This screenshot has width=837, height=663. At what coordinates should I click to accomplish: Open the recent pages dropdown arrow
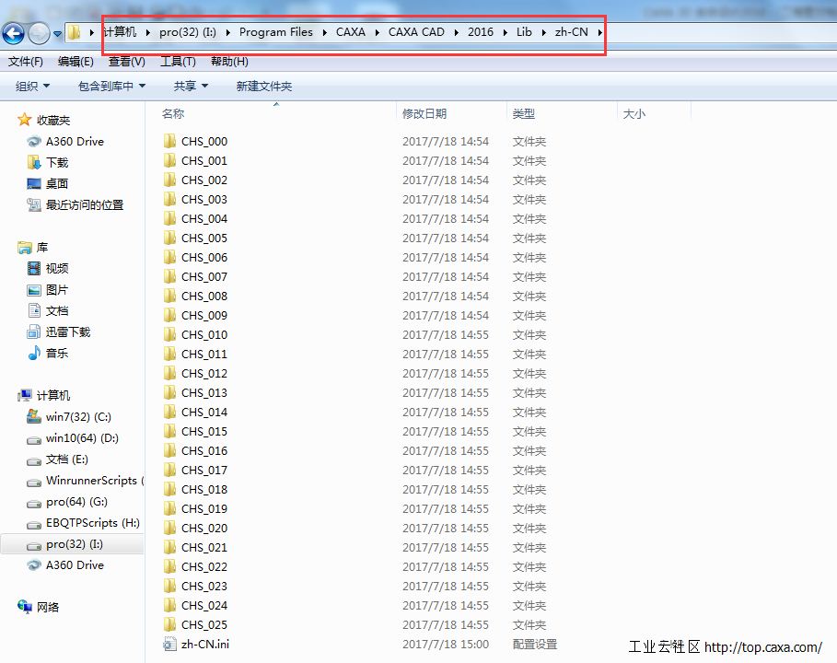[57, 34]
